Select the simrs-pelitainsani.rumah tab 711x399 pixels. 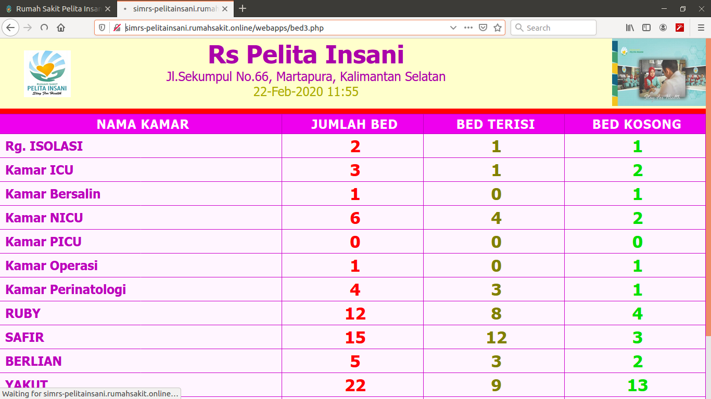pos(174,9)
